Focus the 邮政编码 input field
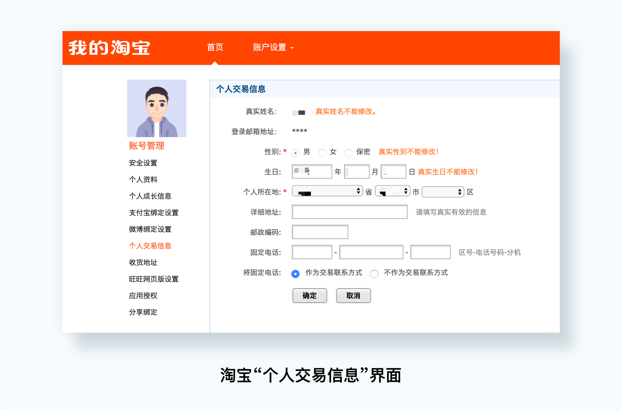Image resolution: width=622 pixels, height=411 pixels. tap(320, 232)
